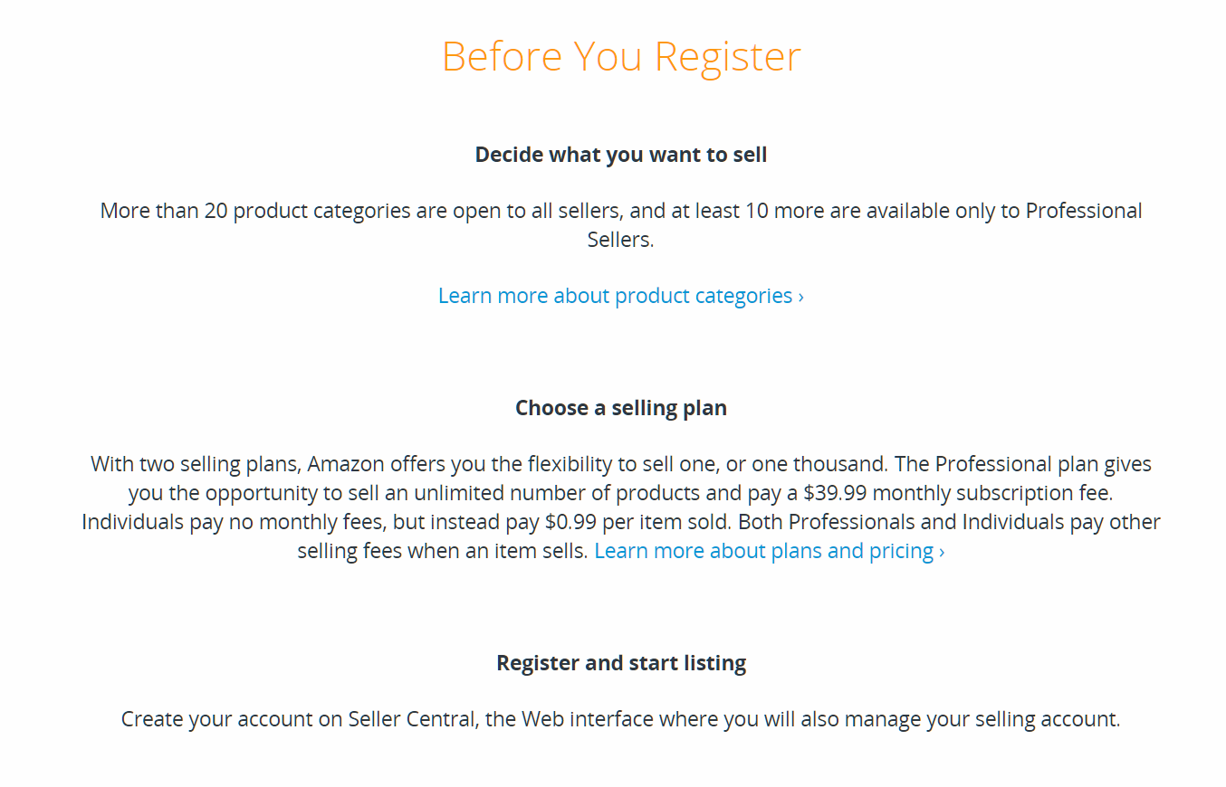
Task: Click the chevron after plans and pricing link
Action: click(942, 552)
